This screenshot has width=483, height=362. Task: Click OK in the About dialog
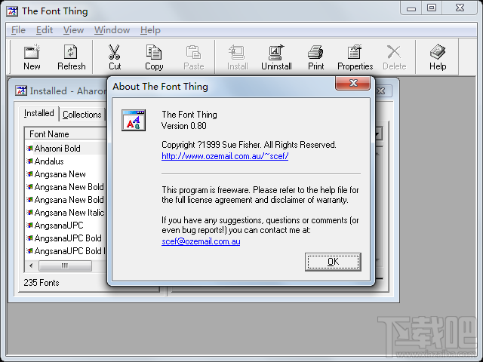[333, 262]
